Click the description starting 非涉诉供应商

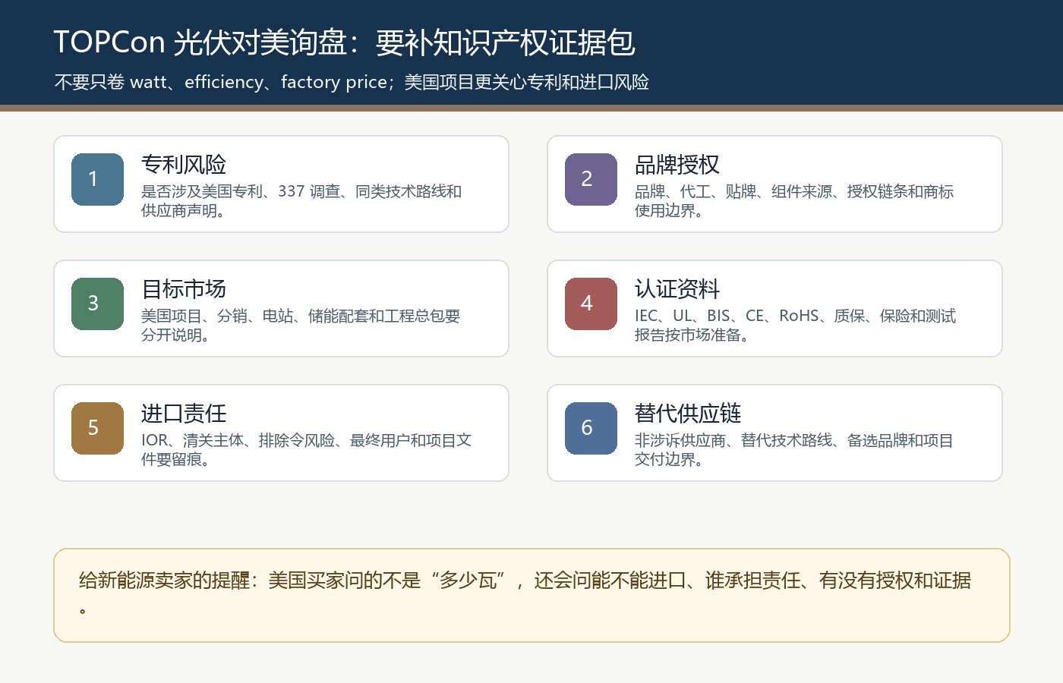794,450
